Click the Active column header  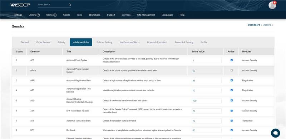(231, 51)
